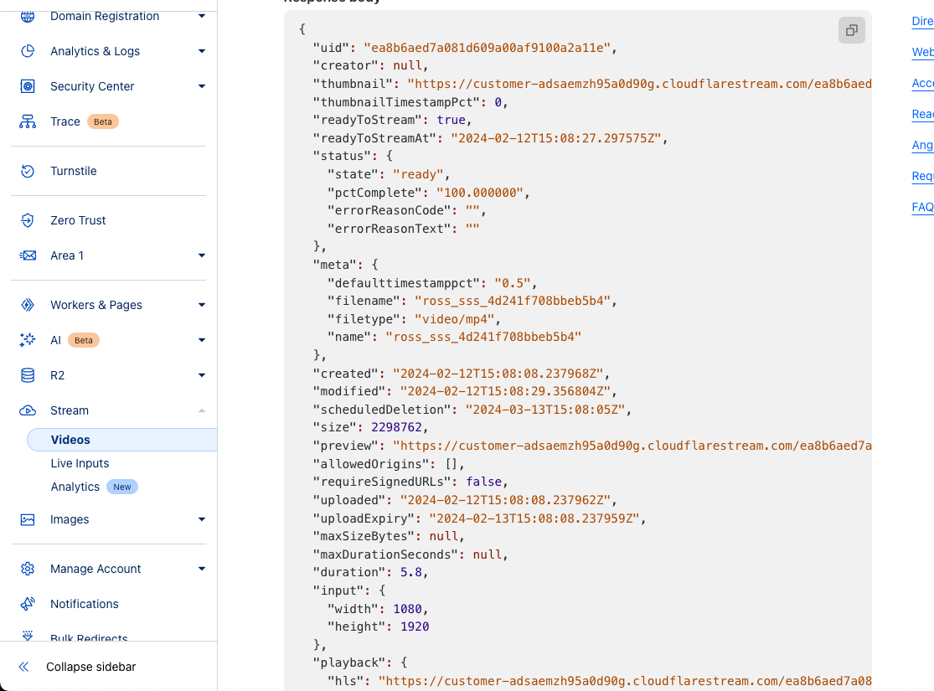Click the pctComplete value 100.000000
The image size is (934, 691).
pos(479,193)
